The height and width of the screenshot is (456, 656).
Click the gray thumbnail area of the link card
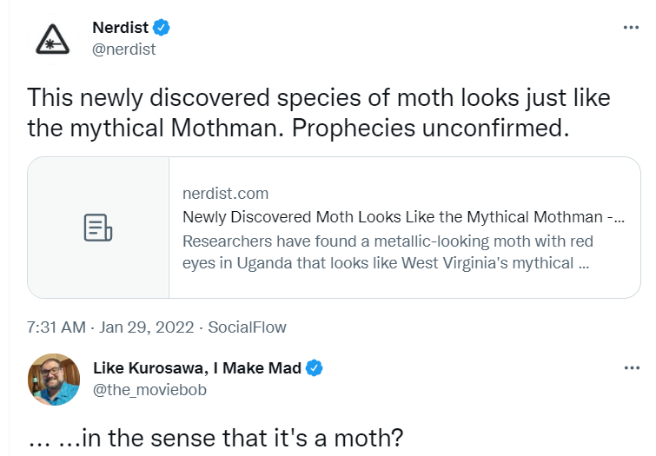point(98,228)
